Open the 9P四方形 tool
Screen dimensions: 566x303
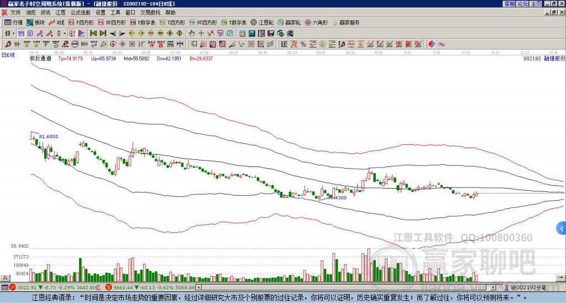point(112,22)
